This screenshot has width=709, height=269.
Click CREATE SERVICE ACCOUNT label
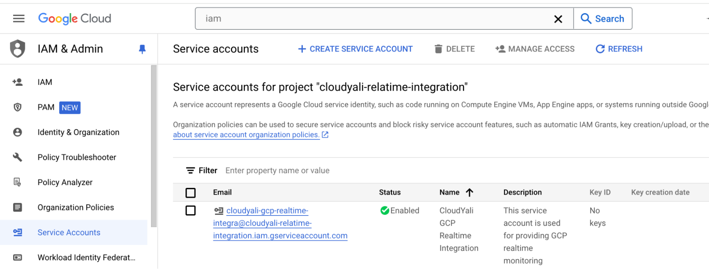tap(361, 49)
